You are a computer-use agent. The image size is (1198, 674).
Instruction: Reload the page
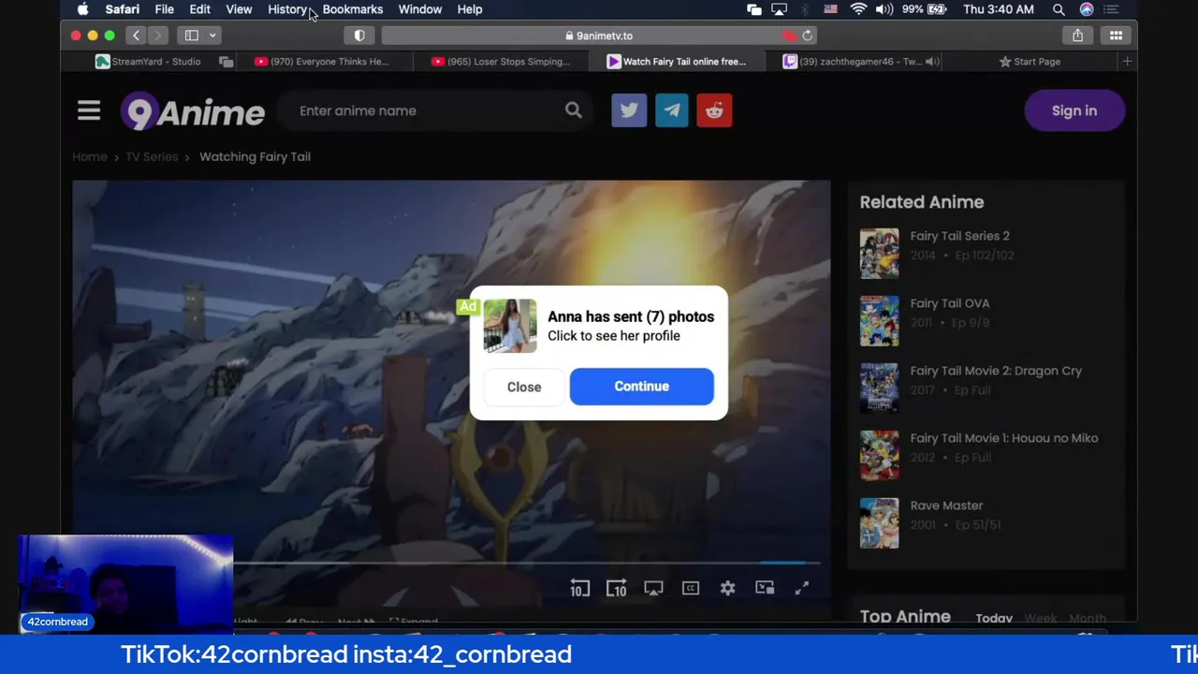click(808, 36)
